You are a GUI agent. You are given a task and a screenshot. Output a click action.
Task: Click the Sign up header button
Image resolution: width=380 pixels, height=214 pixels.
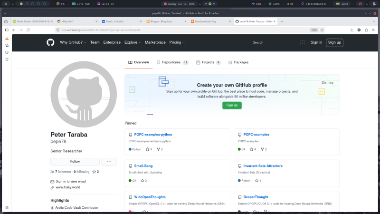334,43
